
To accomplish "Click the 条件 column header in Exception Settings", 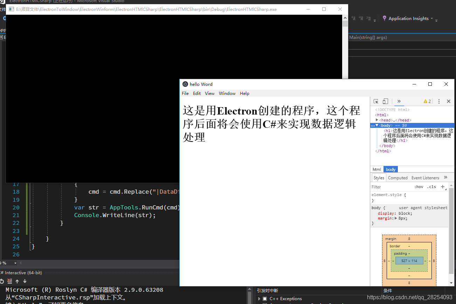I will pyautogui.click(x=388, y=291).
